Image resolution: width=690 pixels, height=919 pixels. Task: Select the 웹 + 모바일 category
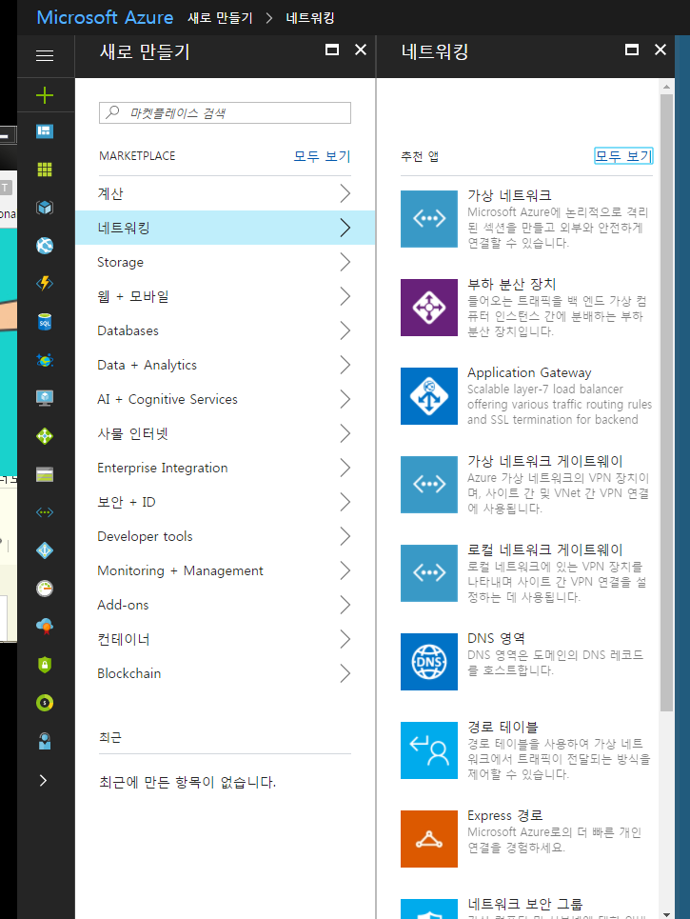pyautogui.click(x=225, y=296)
